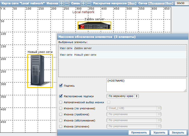Click the label textarea resize handle
This screenshot has width=189, height=136.
[185, 90]
